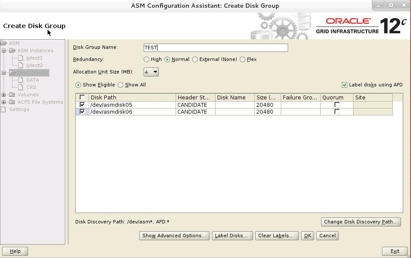Click the ASM Instances folder icon
The image size is (411, 258).
(x=12, y=51)
